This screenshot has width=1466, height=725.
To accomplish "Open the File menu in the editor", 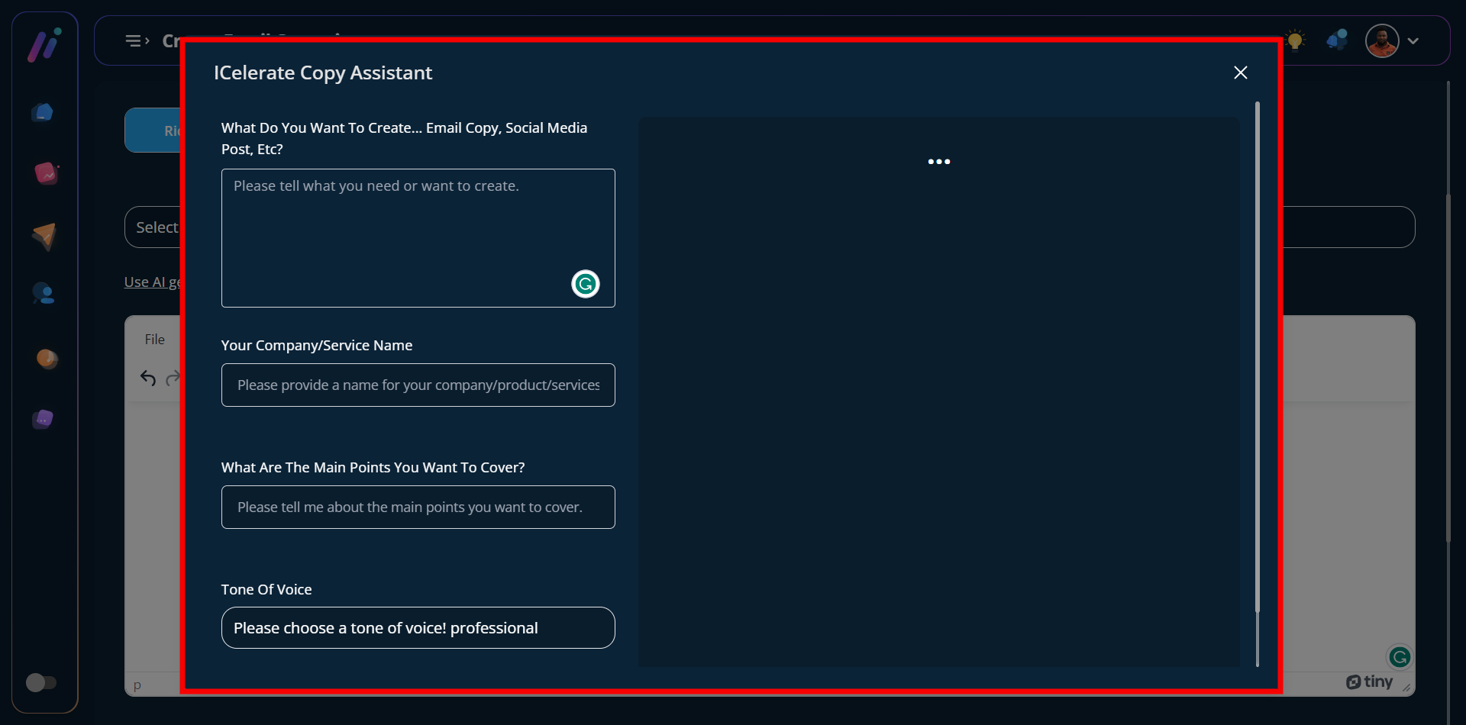I will coord(154,340).
